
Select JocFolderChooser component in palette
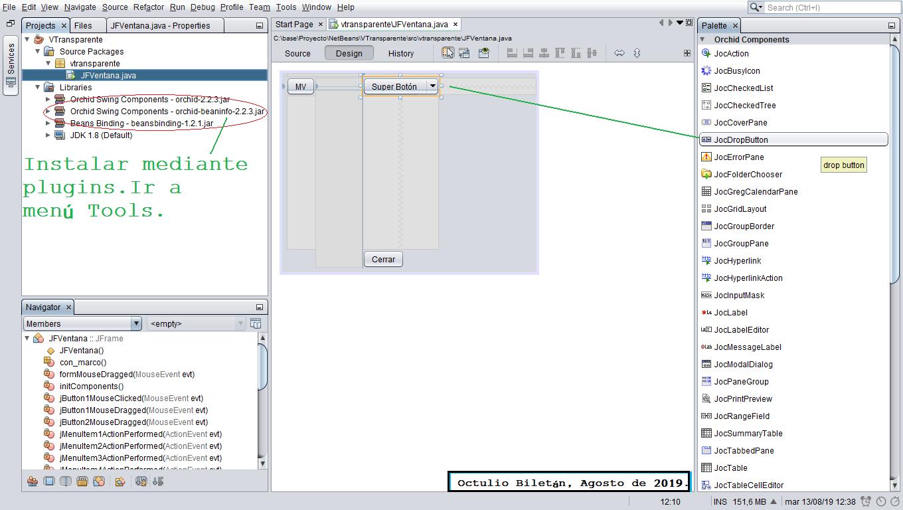point(793,175)
